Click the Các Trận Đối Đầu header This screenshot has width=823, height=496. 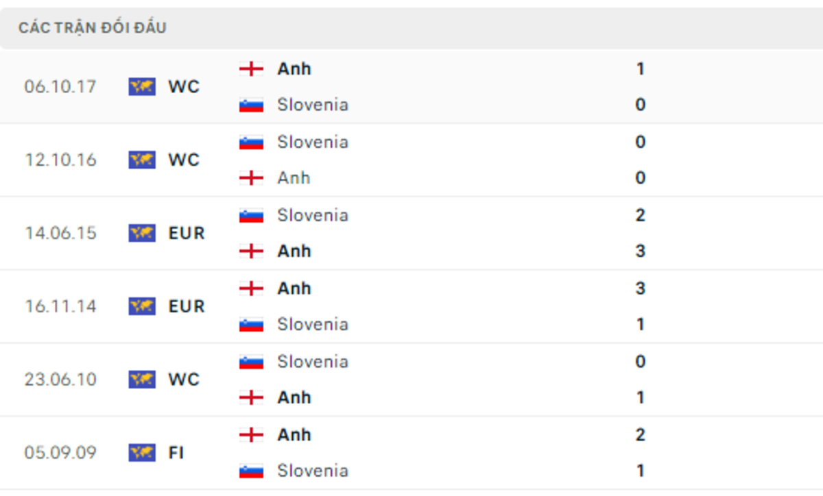(x=93, y=28)
